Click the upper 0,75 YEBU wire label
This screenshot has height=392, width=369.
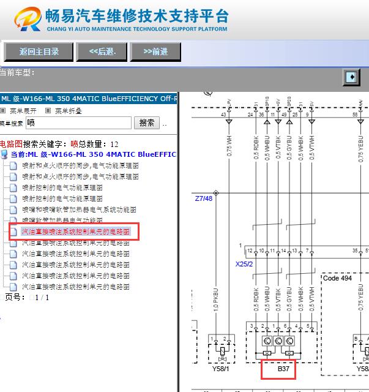360,149
